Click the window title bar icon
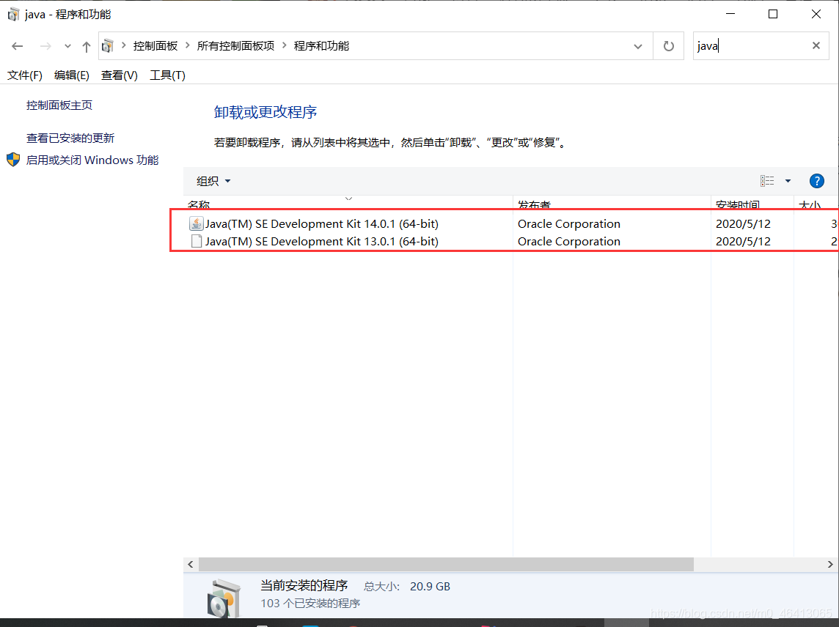Screen dimensions: 839x627 pos(14,15)
